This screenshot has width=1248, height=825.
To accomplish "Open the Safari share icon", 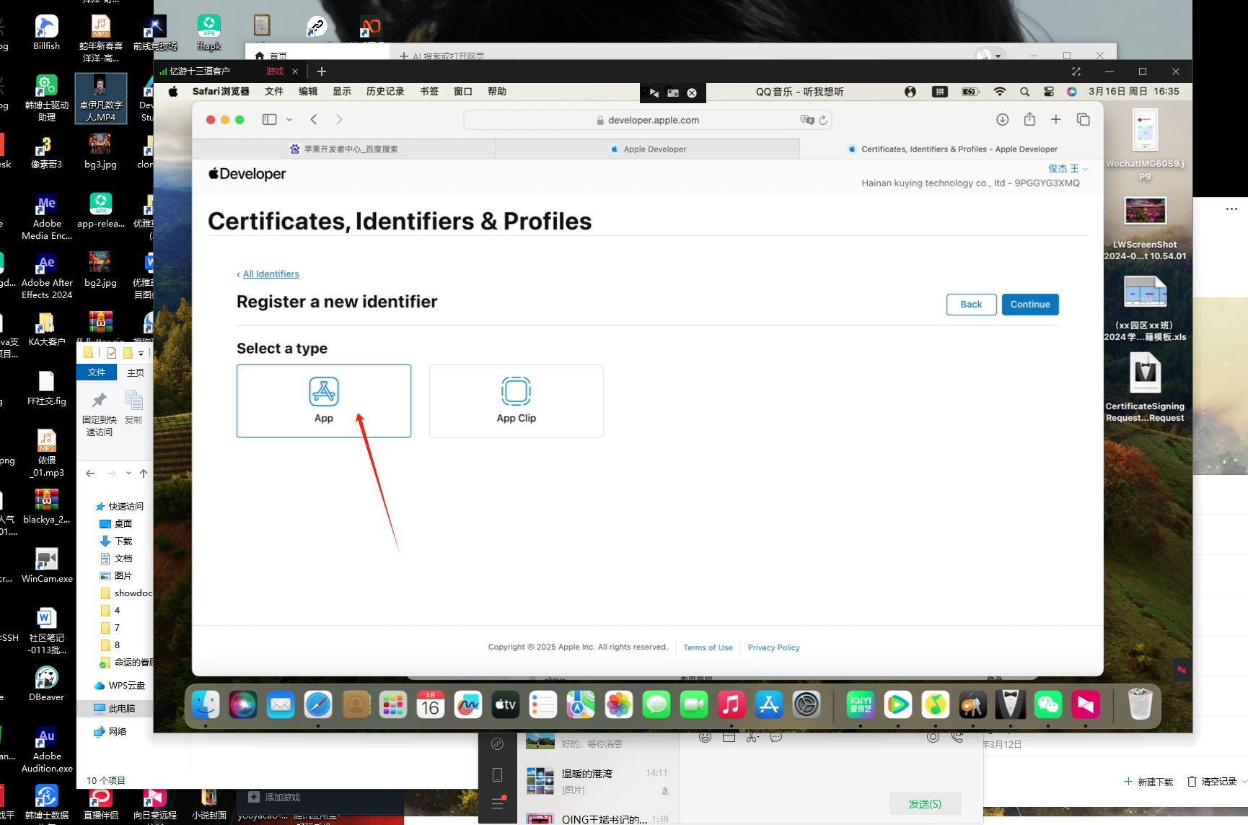I will tap(1029, 120).
